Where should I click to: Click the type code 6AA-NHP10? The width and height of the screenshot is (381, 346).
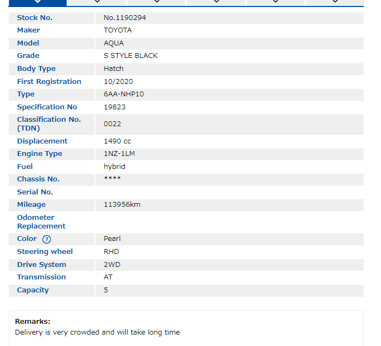tap(124, 94)
